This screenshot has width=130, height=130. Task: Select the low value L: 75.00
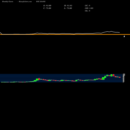[x=68, y=8]
